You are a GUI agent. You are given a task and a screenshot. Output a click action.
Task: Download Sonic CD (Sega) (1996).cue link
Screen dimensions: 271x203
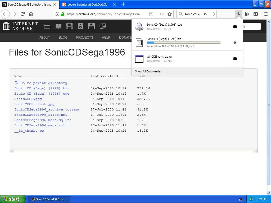[42, 94]
